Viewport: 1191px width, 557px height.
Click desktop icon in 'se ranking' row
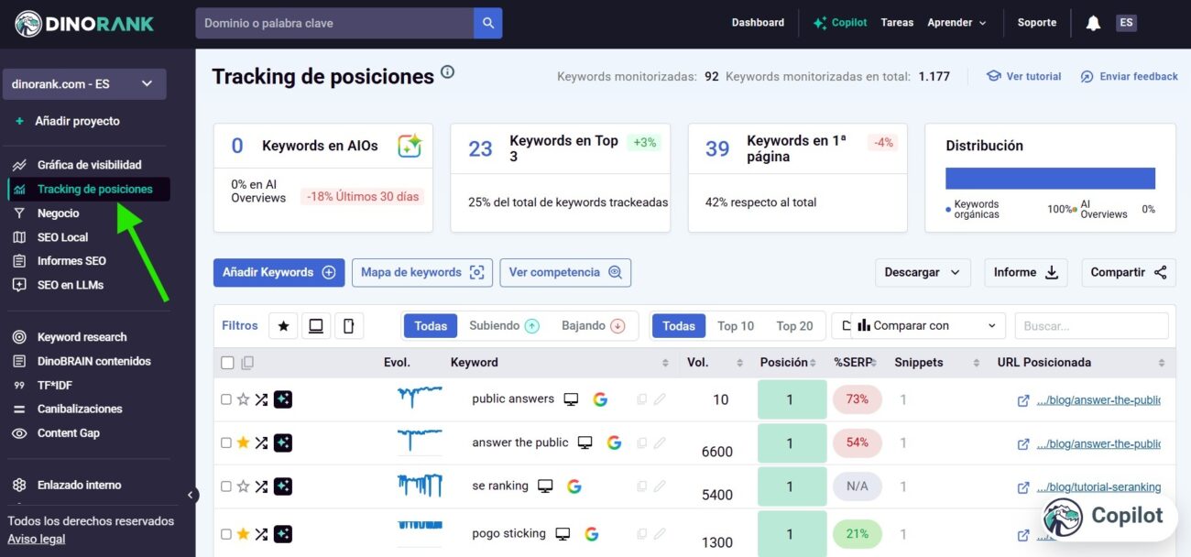545,486
